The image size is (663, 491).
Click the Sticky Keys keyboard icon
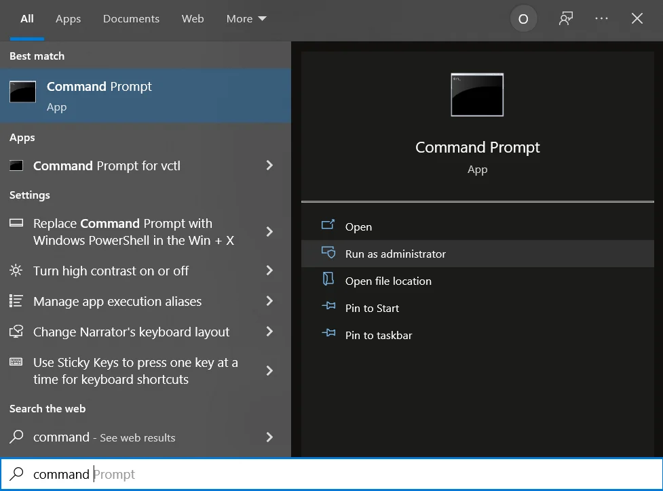[x=16, y=362]
